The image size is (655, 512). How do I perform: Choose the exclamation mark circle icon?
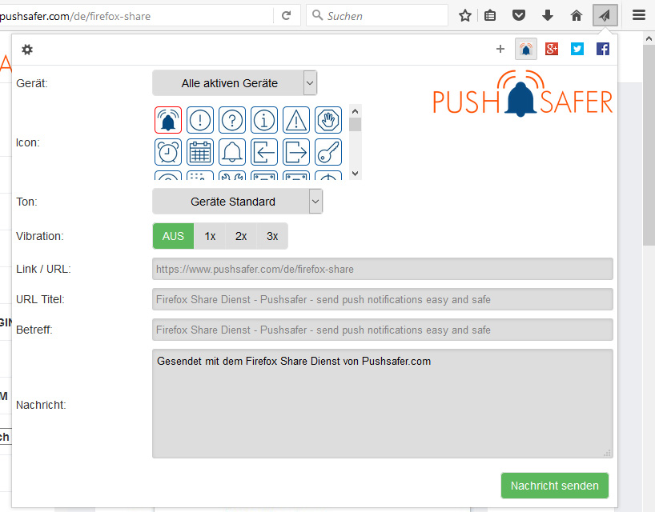pos(200,120)
